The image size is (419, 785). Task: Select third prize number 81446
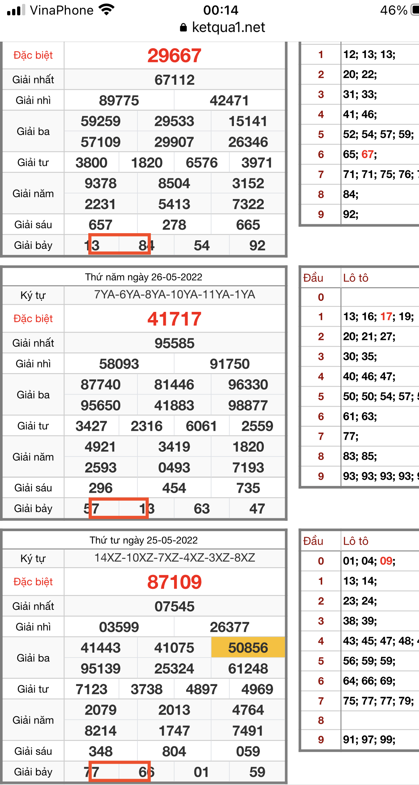click(174, 384)
